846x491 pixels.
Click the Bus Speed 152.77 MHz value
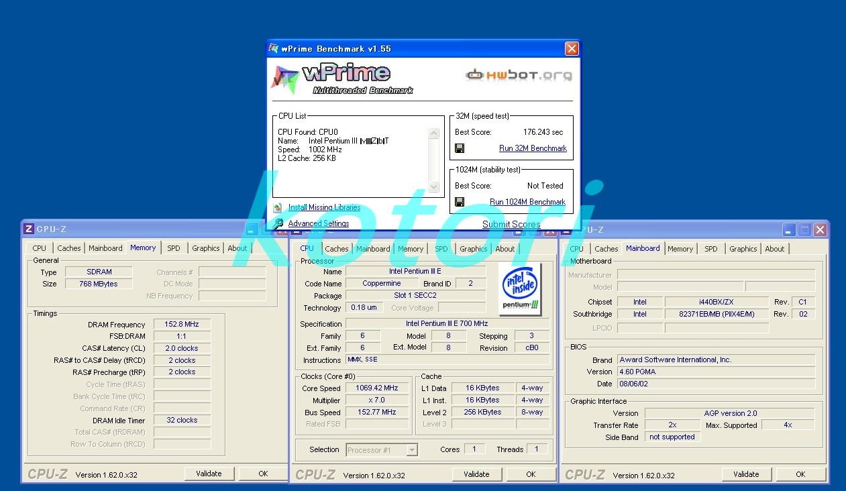[377, 413]
